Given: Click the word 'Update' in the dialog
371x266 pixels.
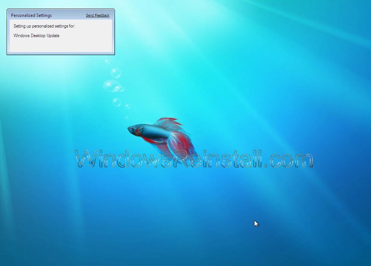Looking at the screenshot, I should pos(53,36).
